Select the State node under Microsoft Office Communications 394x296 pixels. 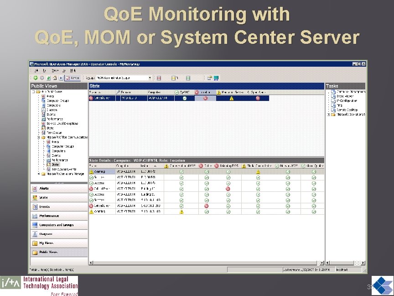[56, 164]
